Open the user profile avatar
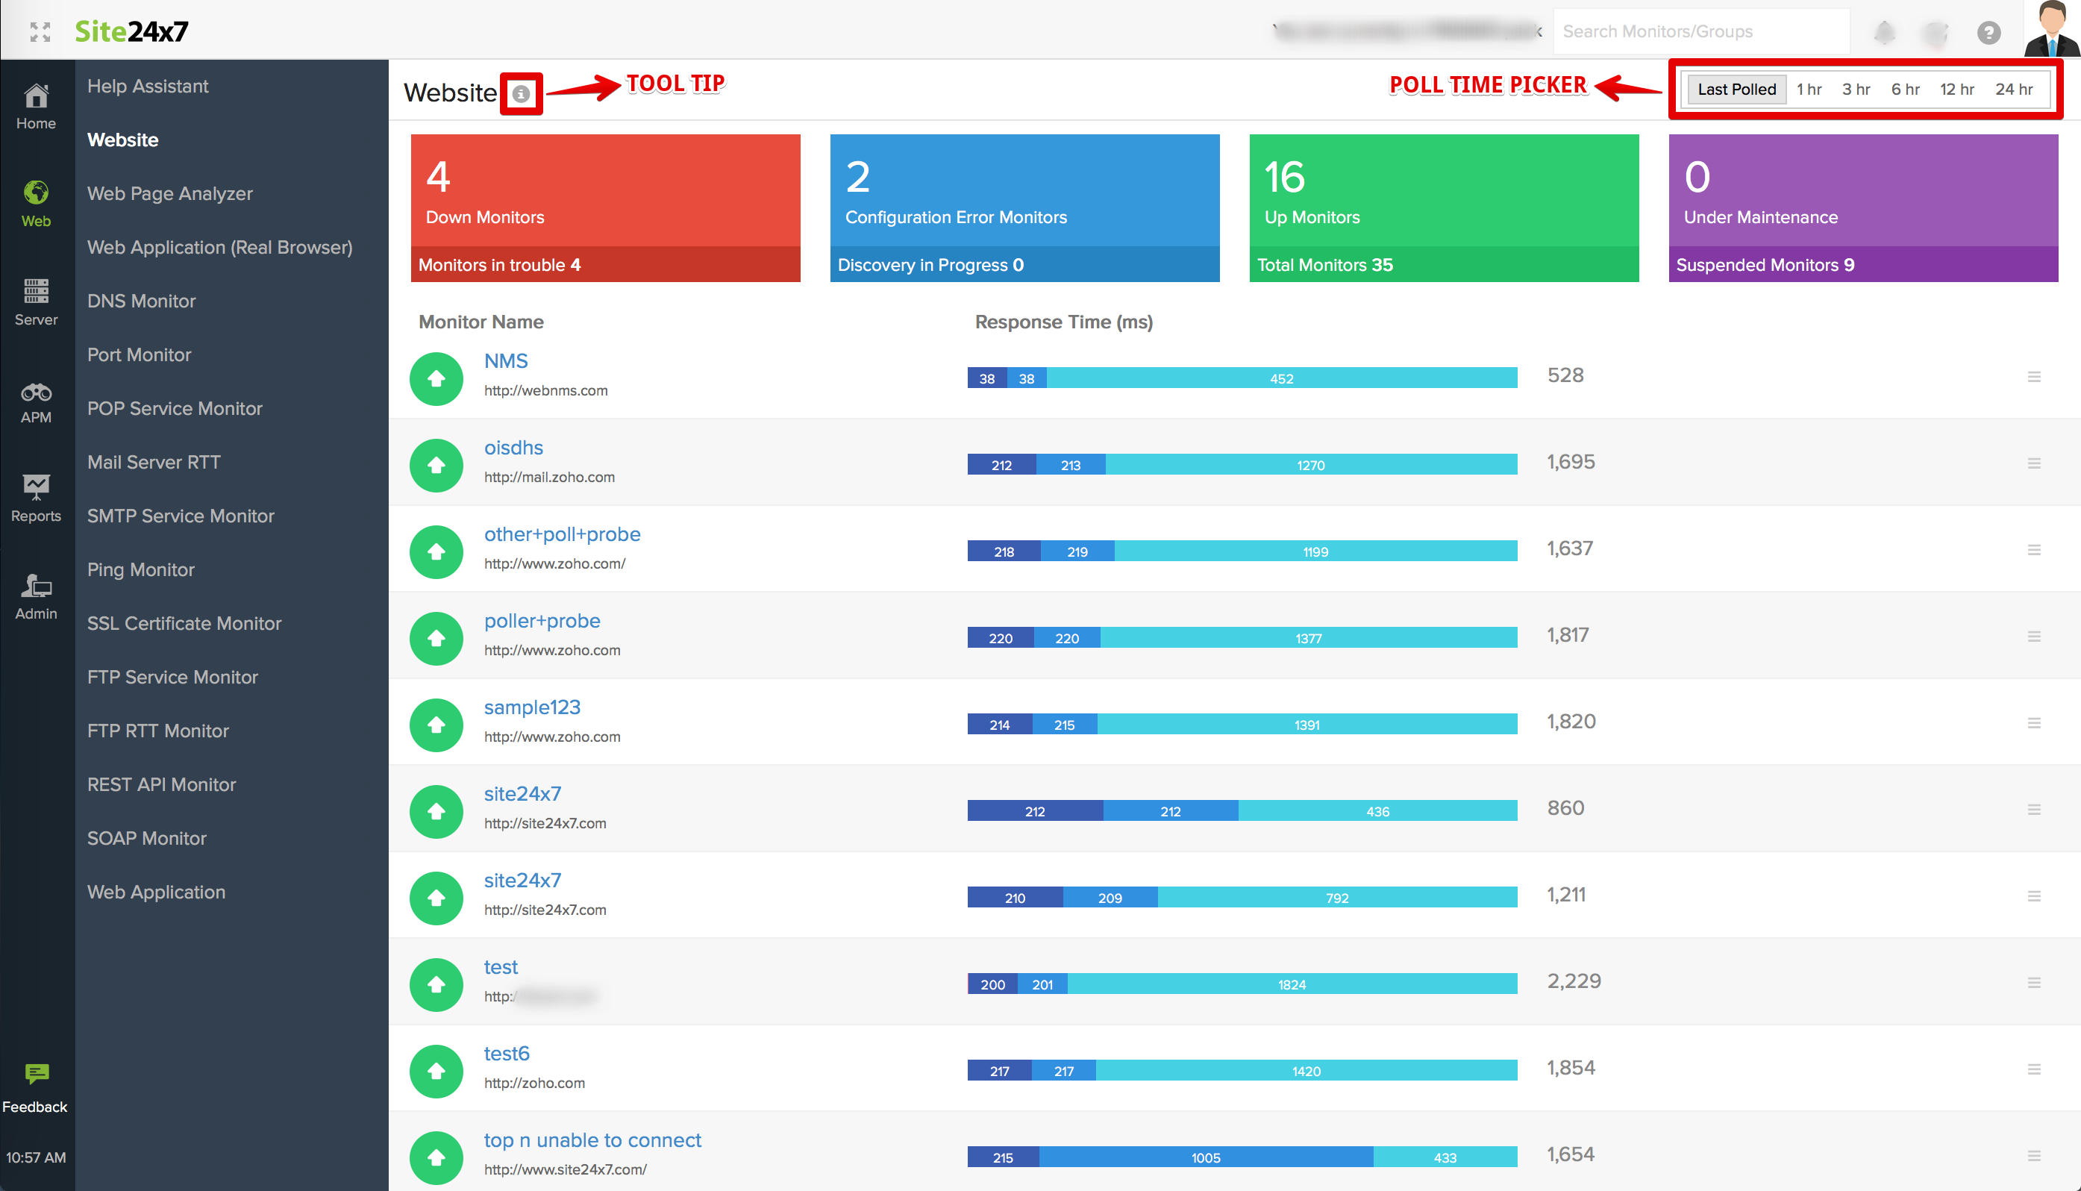This screenshot has width=2081, height=1191. [x=2052, y=29]
